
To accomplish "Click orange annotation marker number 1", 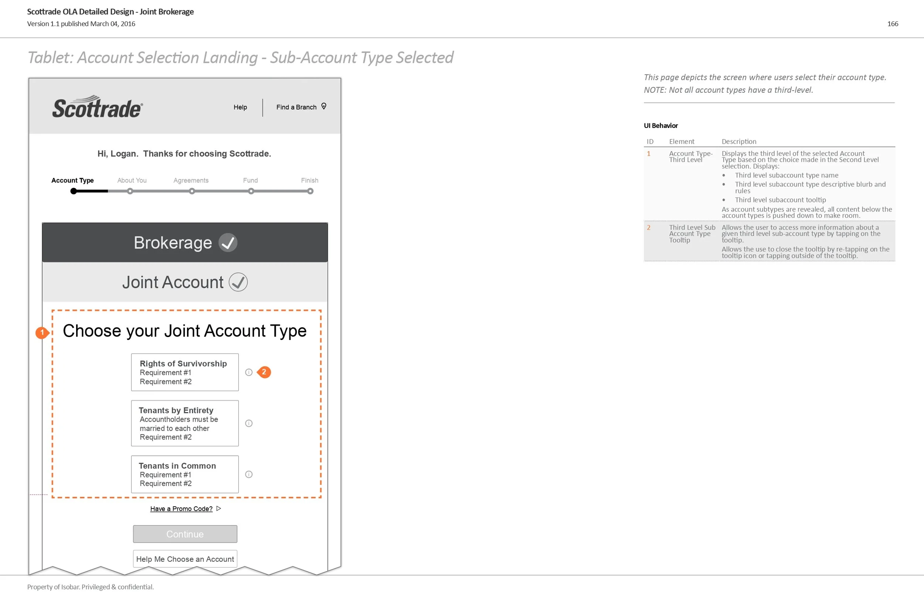I will [x=42, y=332].
